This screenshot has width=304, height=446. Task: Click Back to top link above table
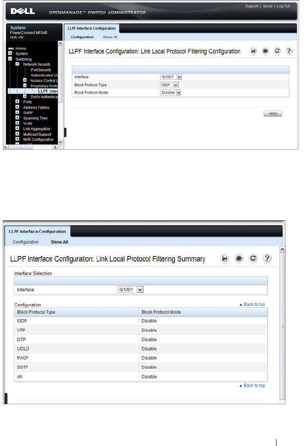pos(252,304)
